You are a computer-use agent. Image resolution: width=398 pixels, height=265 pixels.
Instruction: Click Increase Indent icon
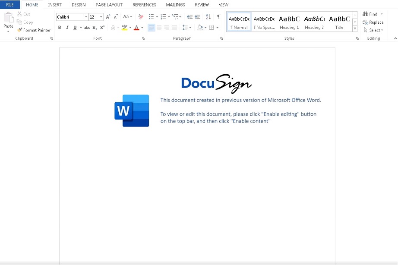[197, 17]
